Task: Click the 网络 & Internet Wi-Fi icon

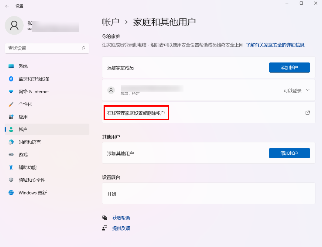Action: [x=11, y=92]
